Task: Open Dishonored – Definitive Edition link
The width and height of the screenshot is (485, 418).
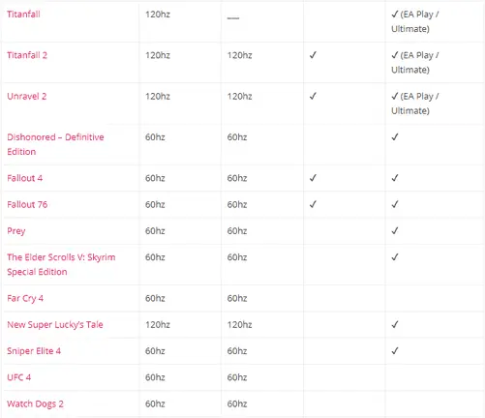Action: tap(55, 144)
